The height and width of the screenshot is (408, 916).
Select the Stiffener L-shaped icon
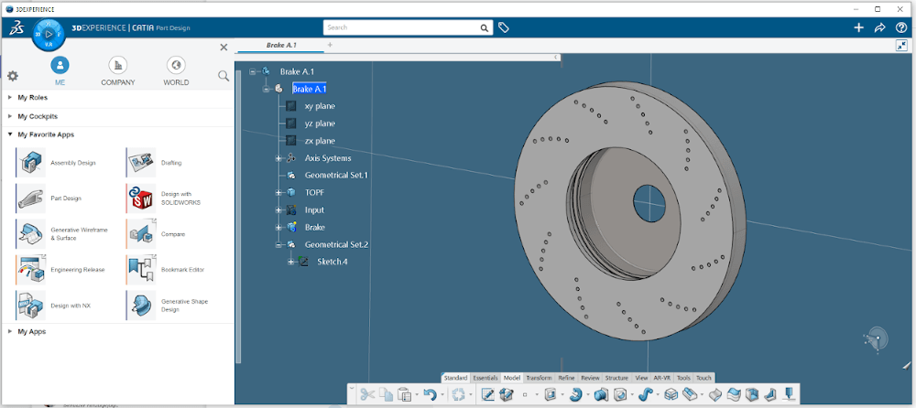pyautogui.click(x=772, y=394)
